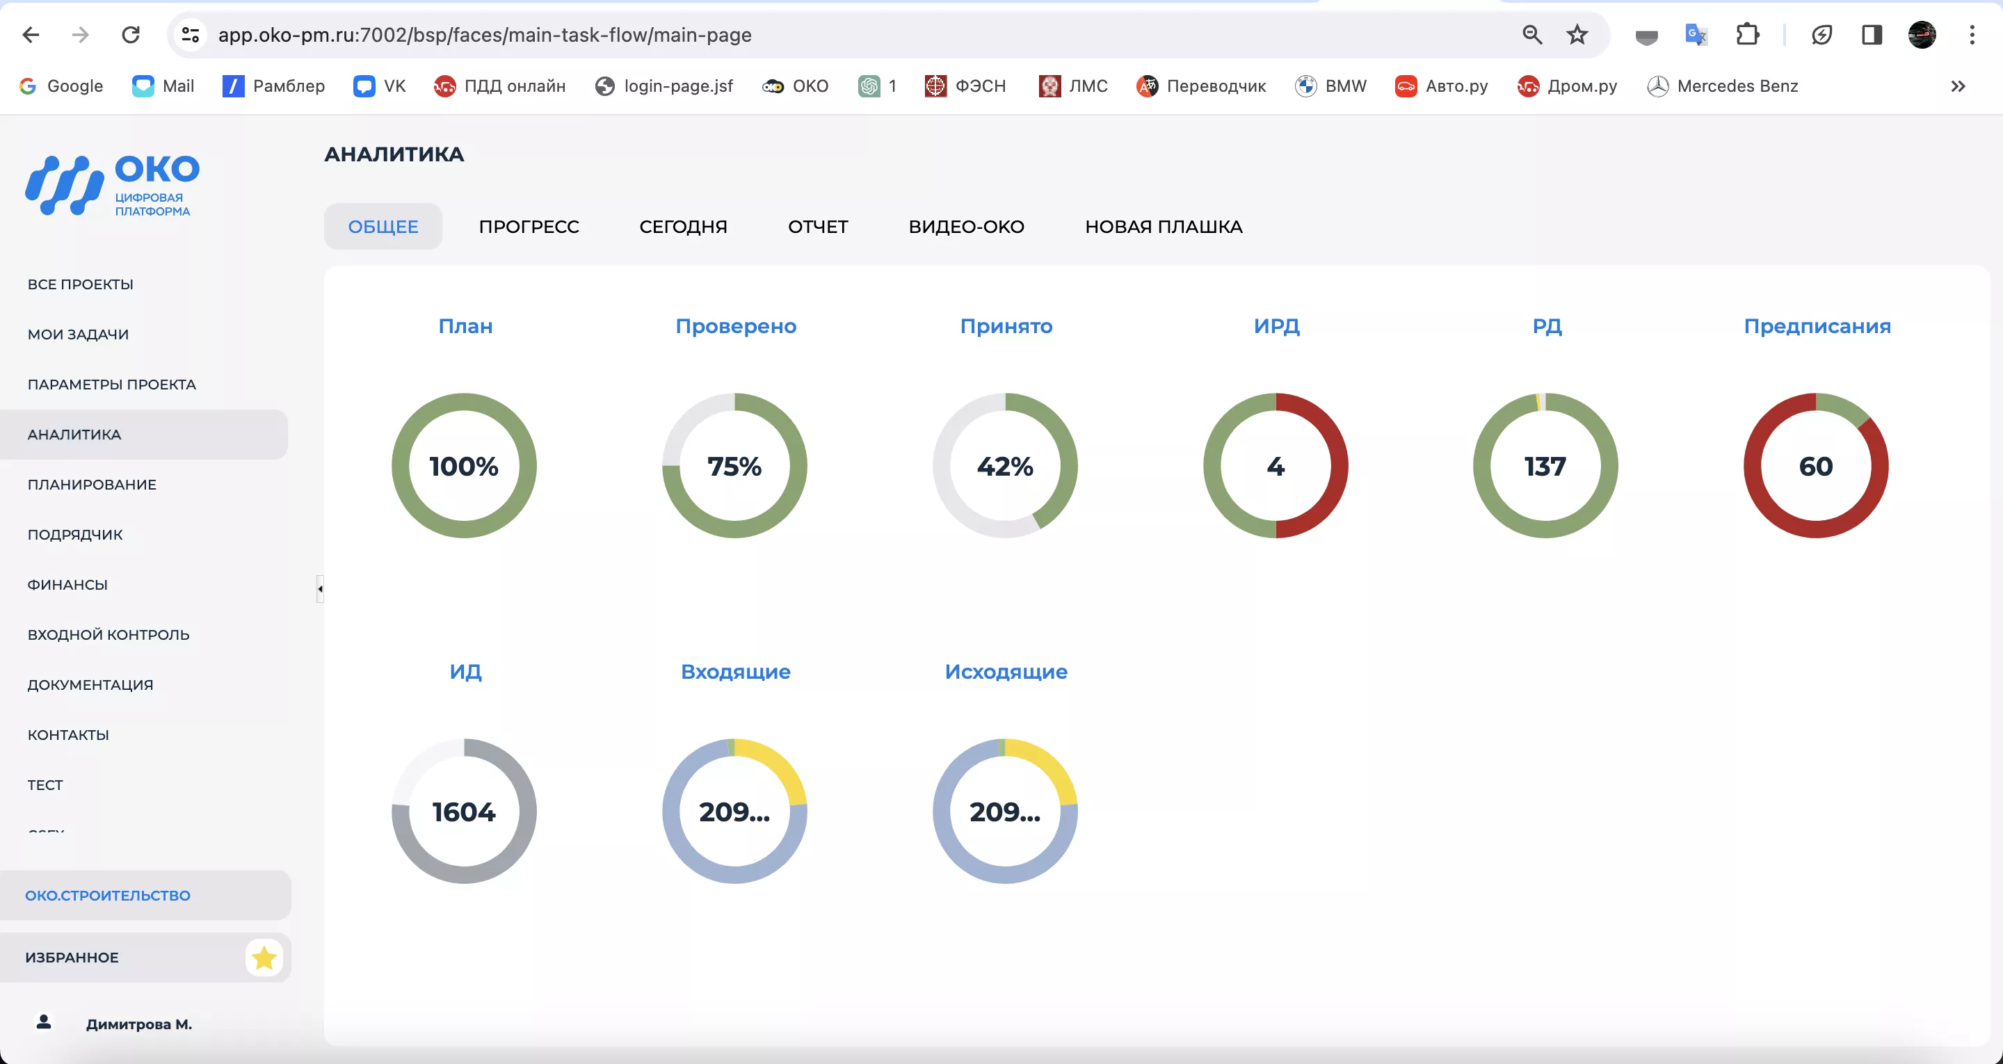Click the user icon beside Димитрова М.

[42, 1024]
